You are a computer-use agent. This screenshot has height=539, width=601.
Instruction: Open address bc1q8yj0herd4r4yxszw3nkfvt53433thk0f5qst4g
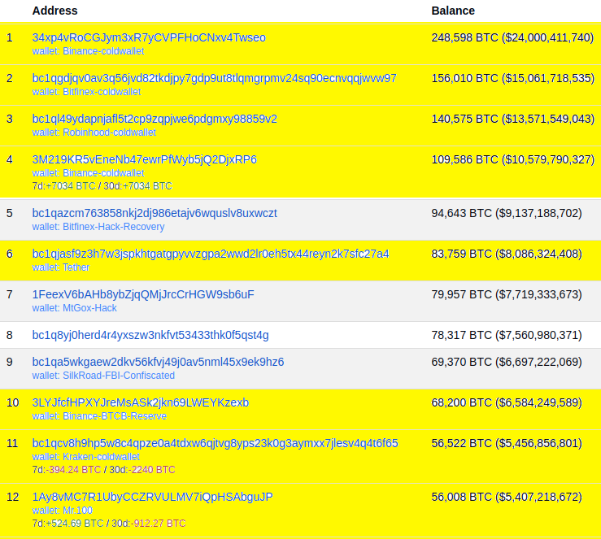150,335
